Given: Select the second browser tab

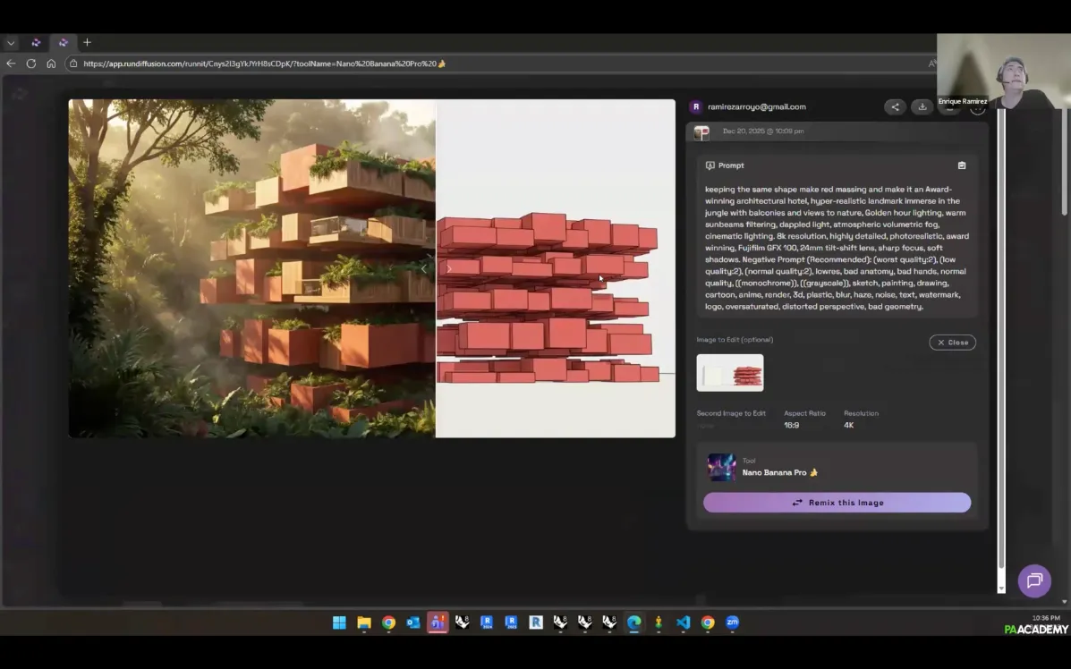Looking at the screenshot, I should [x=63, y=42].
